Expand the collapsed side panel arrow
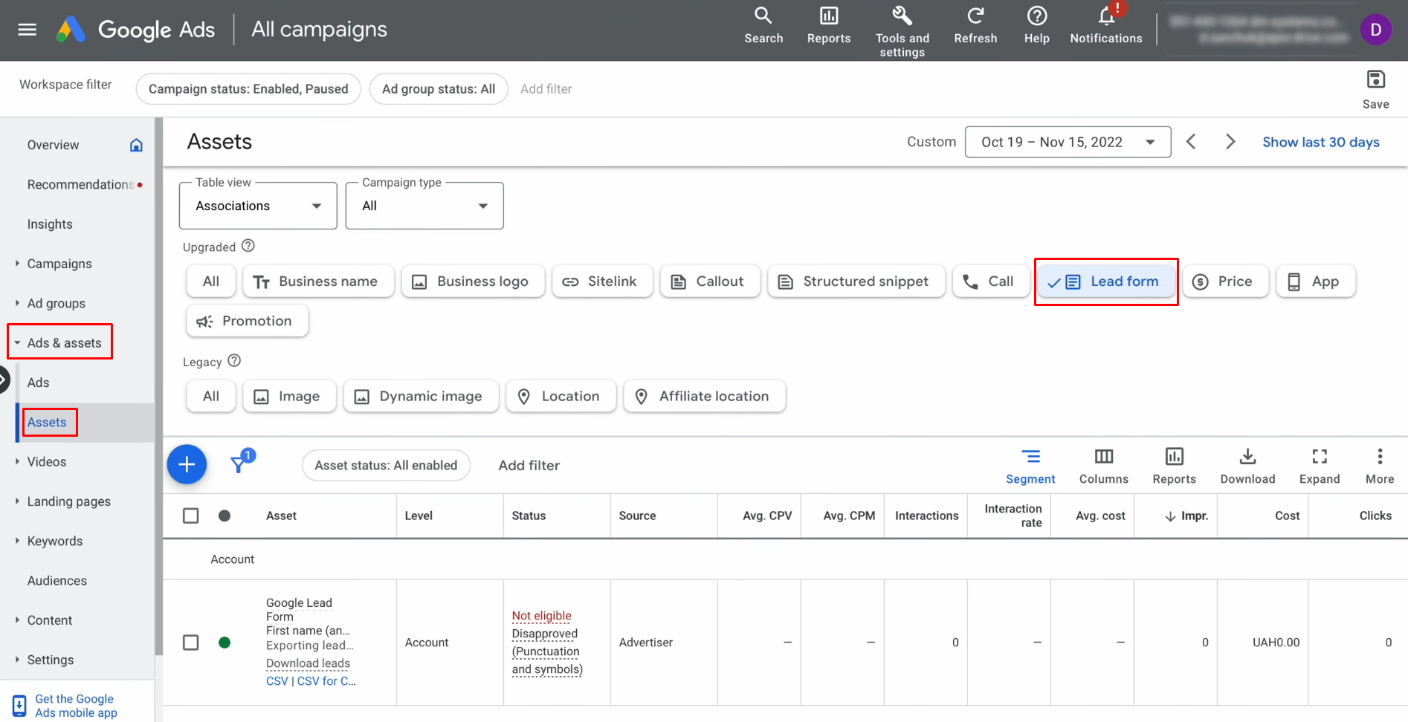 4,380
